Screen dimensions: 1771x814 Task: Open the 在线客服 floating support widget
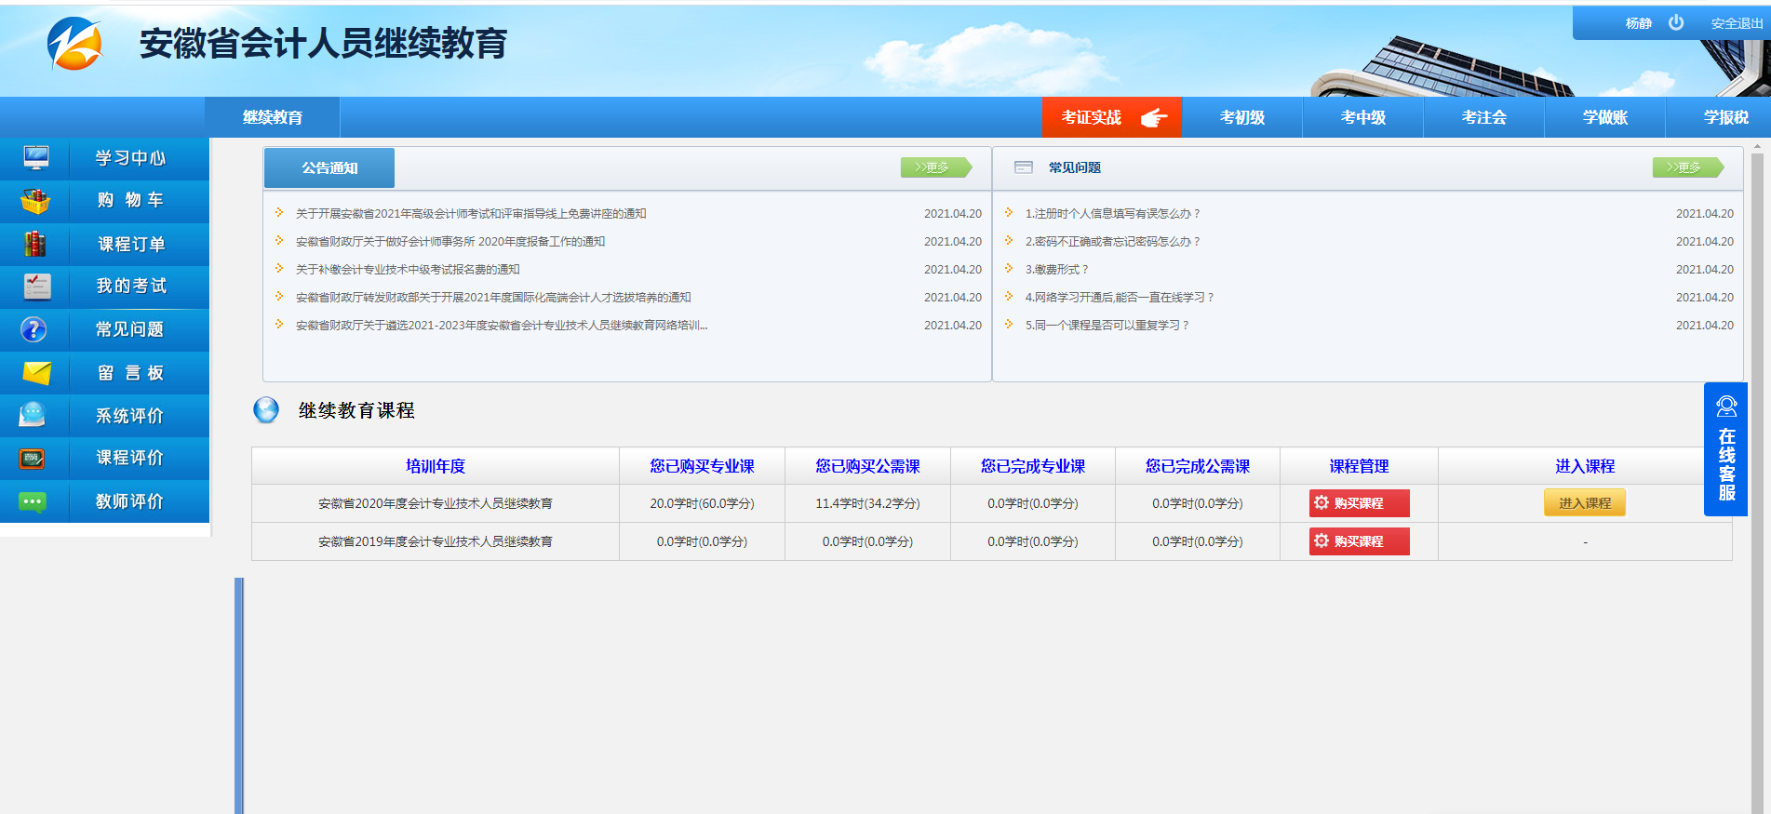pyautogui.click(x=1725, y=449)
